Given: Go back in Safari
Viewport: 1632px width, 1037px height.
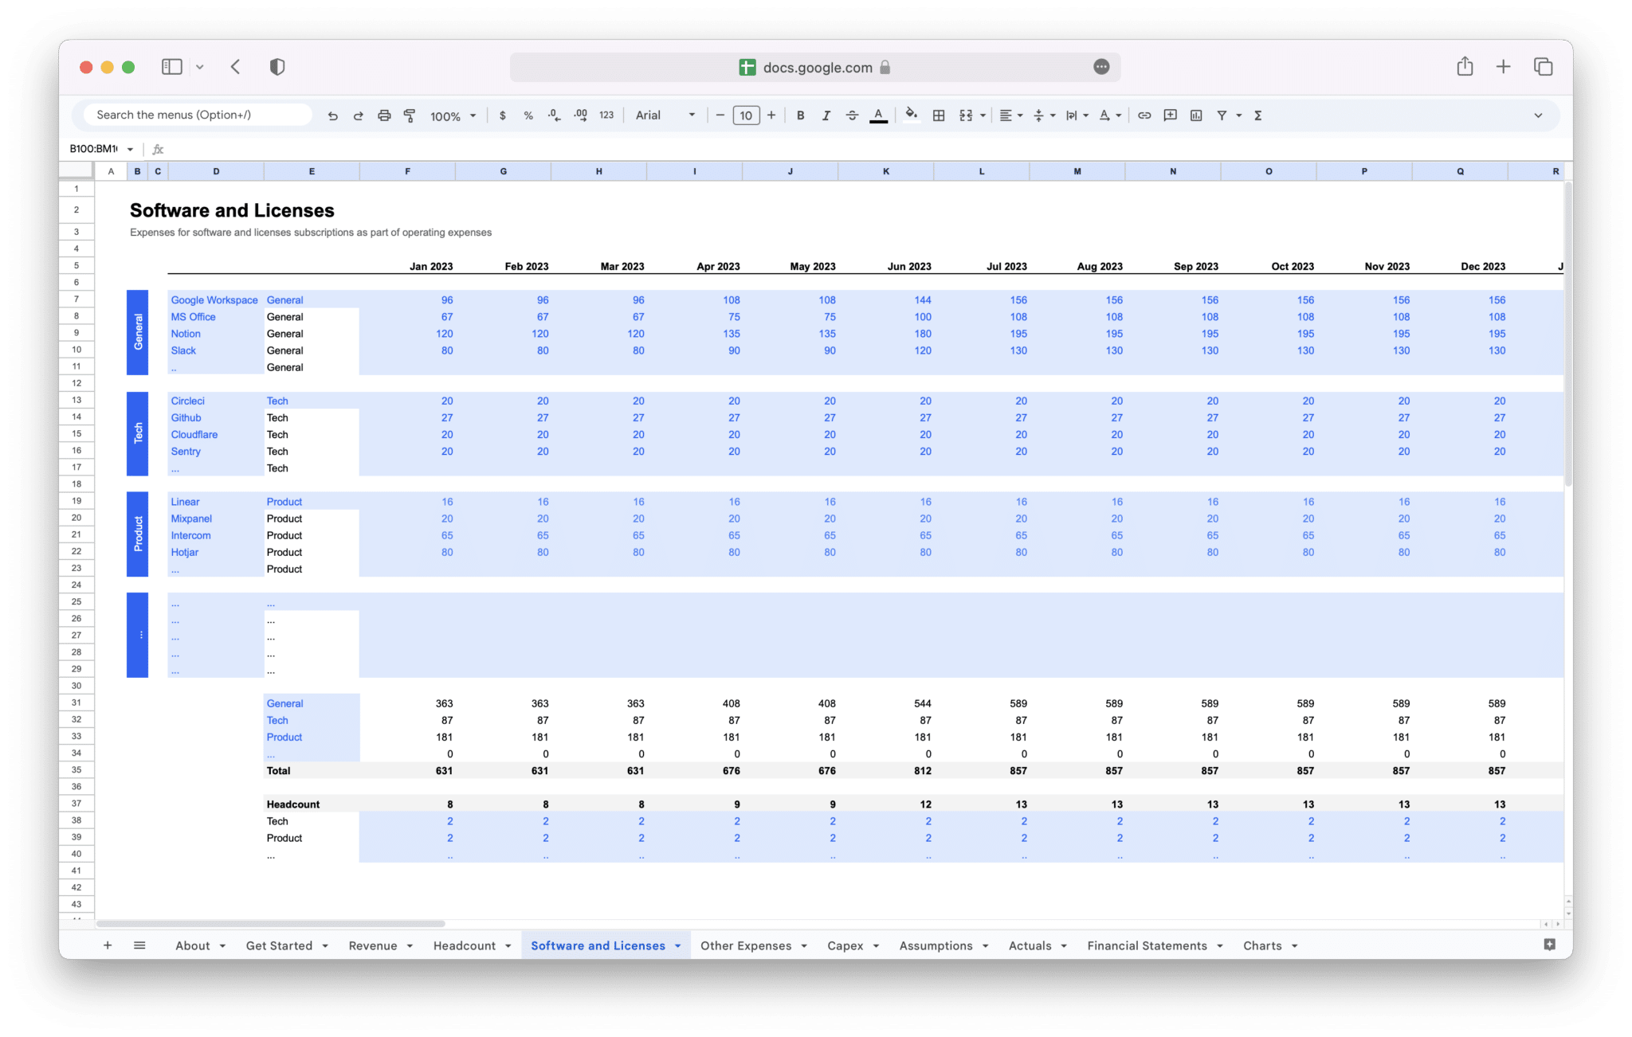Looking at the screenshot, I should 236,67.
